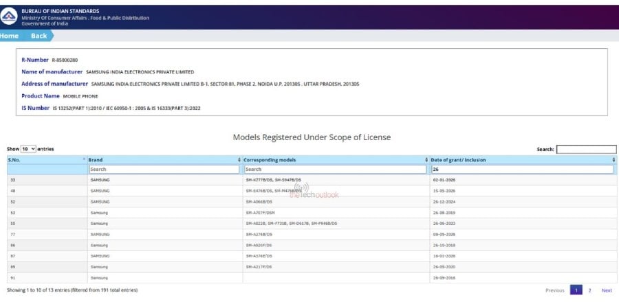Click the Samsung brand cell in row 91

pos(165,278)
